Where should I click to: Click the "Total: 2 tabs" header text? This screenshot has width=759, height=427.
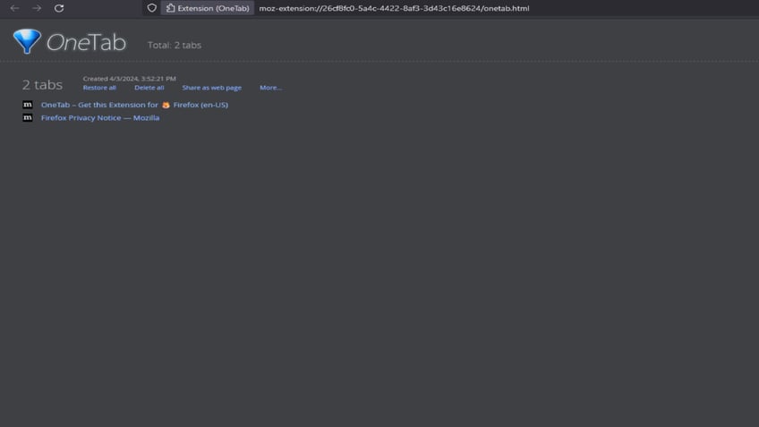pyautogui.click(x=175, y=45)
